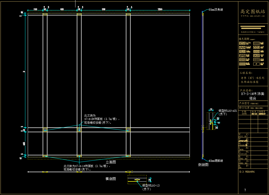Image resolution: width=269 pixels, height=195 pixels.
Task: Click the LXC-13 aluminum profile section detail
Action: click(x=137, y=180)
